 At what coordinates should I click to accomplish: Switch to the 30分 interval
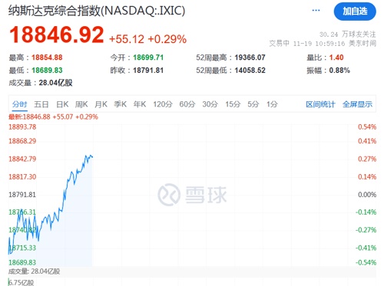click(x=210, y=104)
